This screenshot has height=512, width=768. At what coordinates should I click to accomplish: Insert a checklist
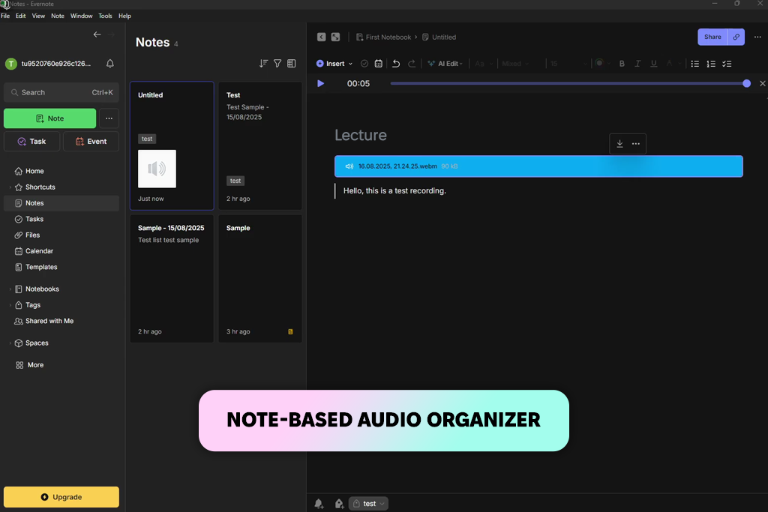coord(727,64)
